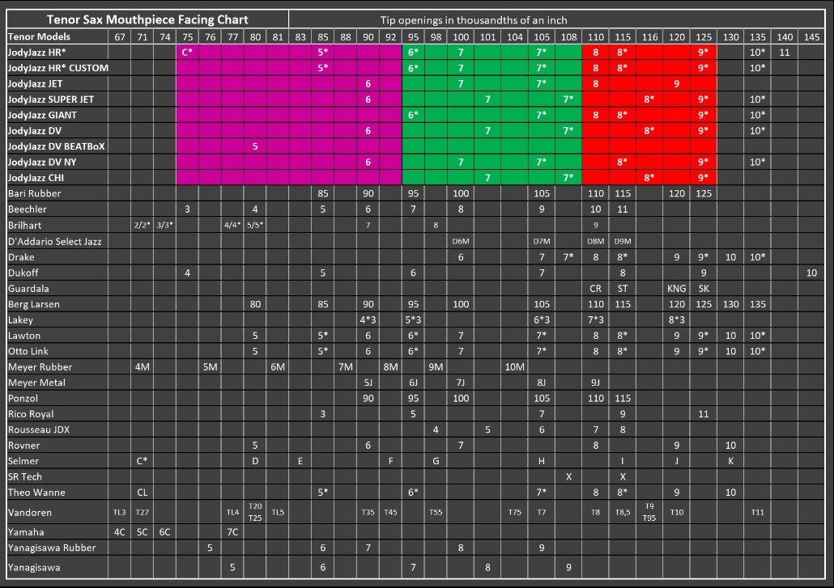
Task: Click the 11 cell in JodyJazz HR* row
Action: coord(785,53)
